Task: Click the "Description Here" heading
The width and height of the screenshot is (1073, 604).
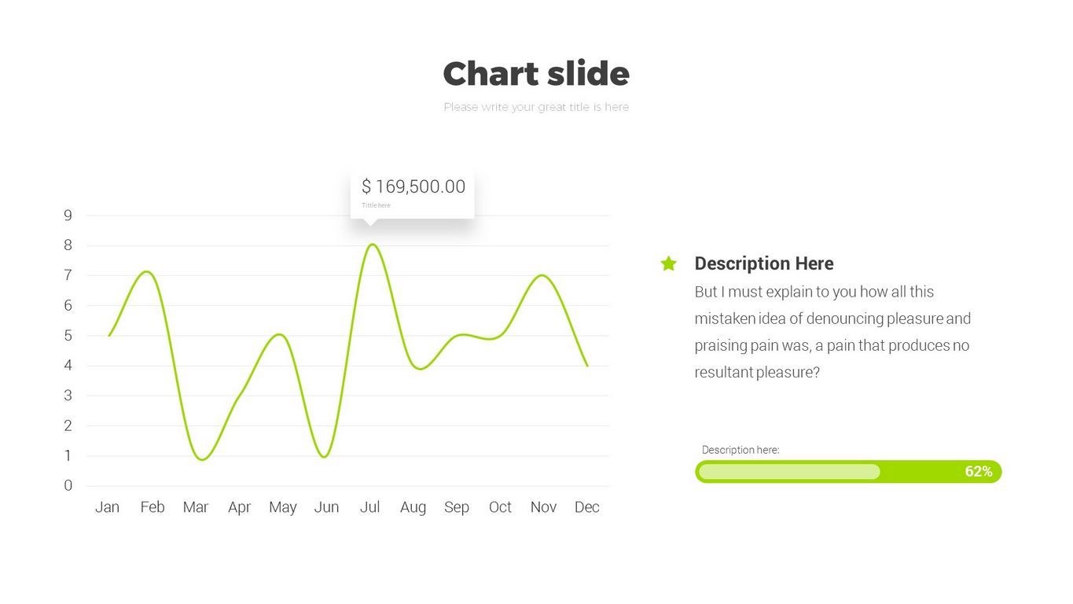Action: [x=763, y=263]
